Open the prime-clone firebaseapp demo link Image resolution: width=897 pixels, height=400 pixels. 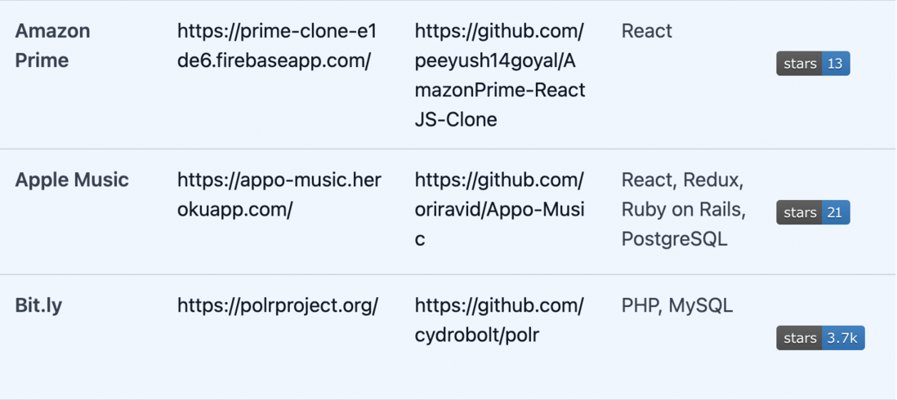277,45
